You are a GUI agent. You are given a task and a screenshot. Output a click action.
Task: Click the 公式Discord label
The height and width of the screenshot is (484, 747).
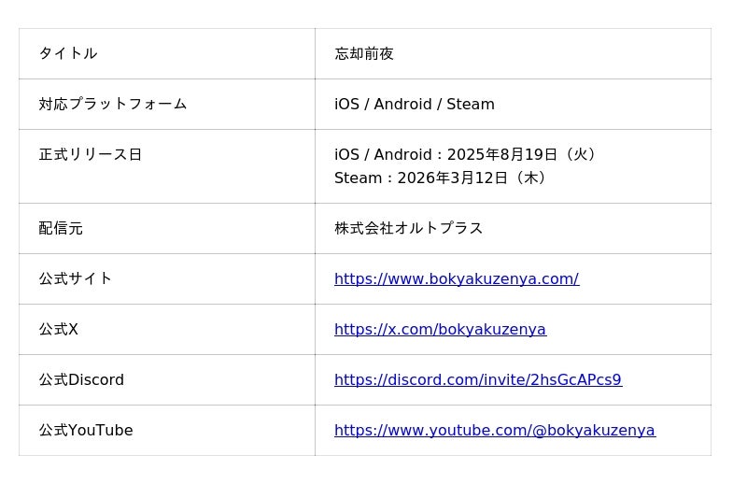coord(81,380)
